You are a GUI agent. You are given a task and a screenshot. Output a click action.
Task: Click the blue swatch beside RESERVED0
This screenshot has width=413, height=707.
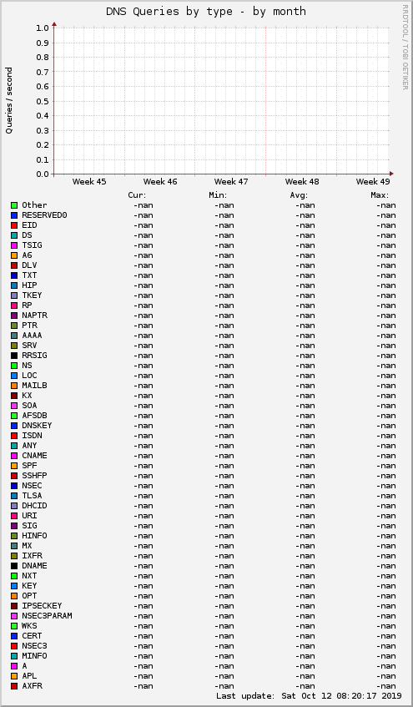pos(14,215)
